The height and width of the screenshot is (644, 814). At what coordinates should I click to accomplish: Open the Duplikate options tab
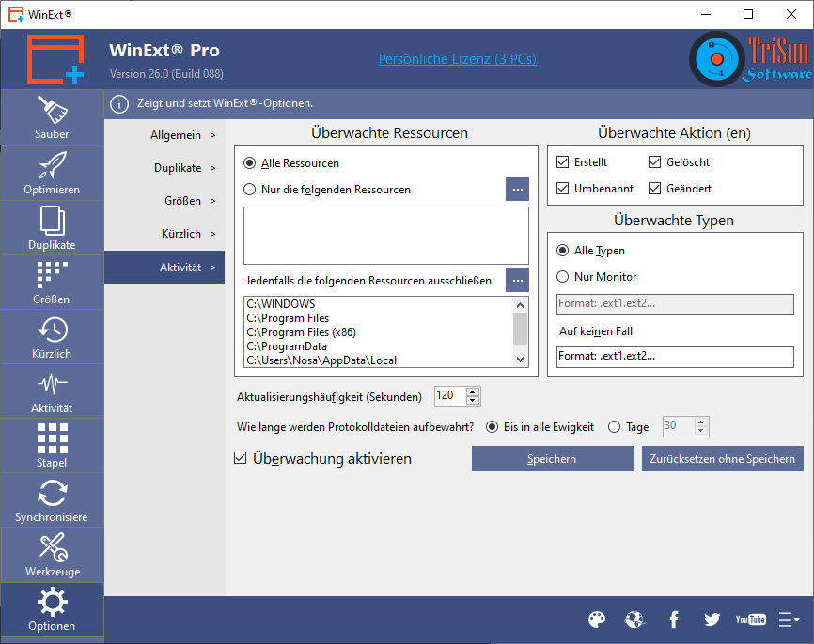pyautogui.click(x=164, y=168)
